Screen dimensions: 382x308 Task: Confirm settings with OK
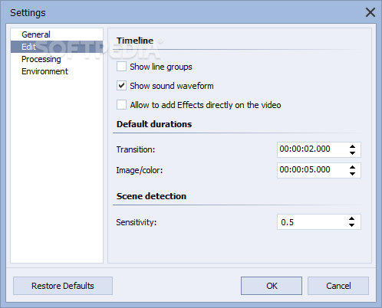(272, 286)
